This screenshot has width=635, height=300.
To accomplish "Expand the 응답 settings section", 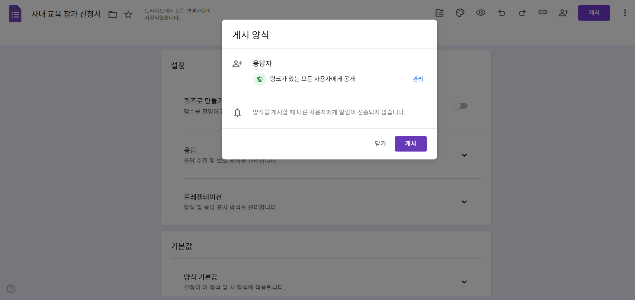I will tap(464, 155).
